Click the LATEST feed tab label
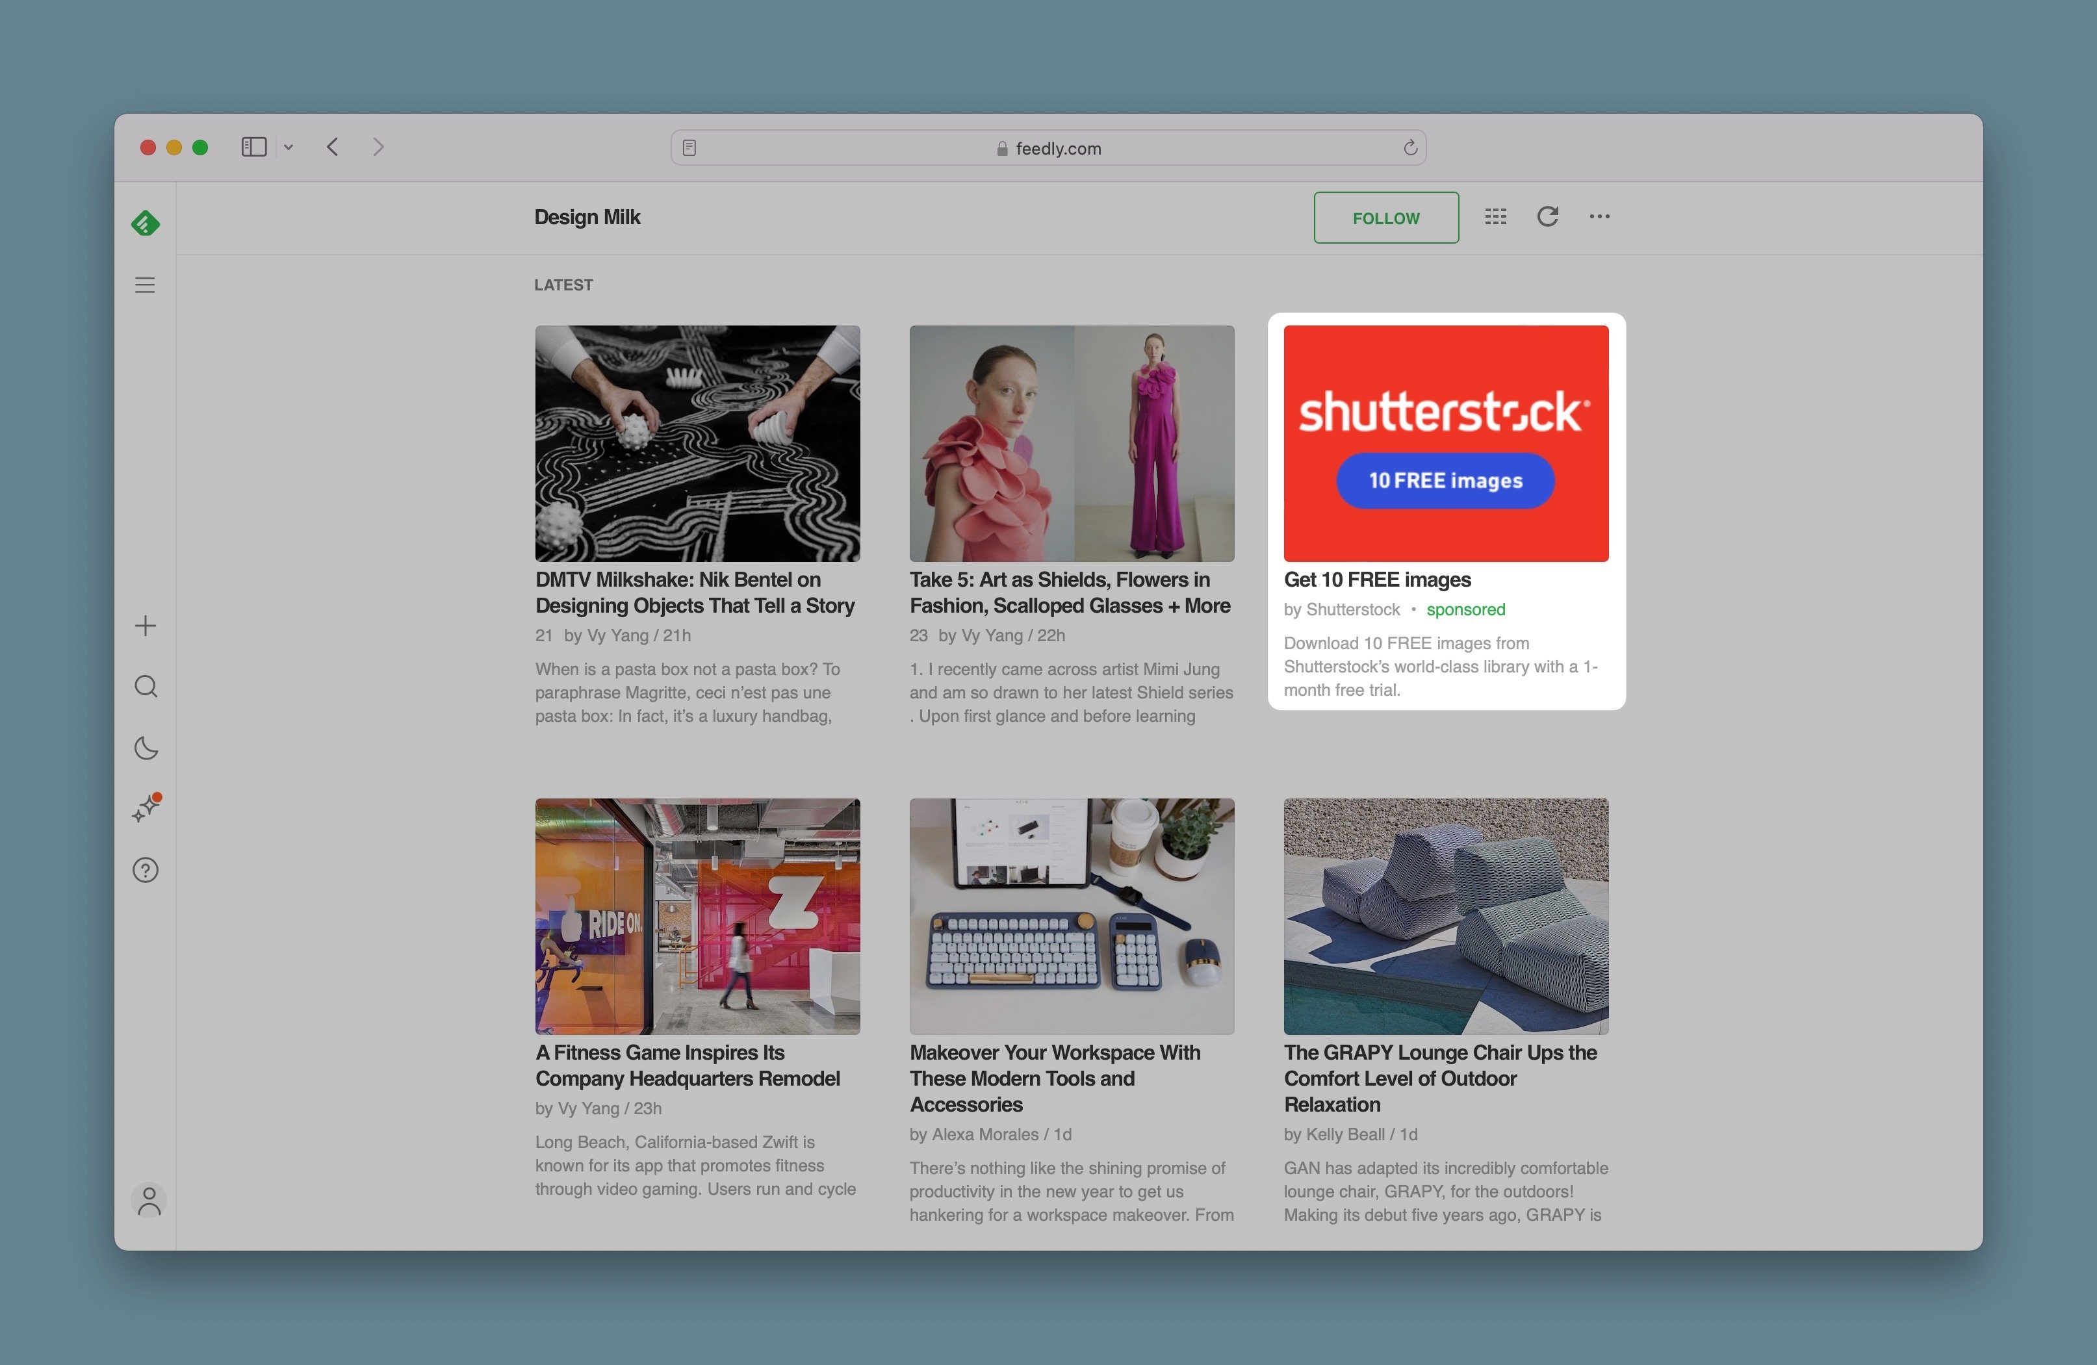 click(564, 285)
